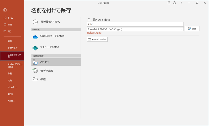Send a frown feedback icon

(174, 3)
